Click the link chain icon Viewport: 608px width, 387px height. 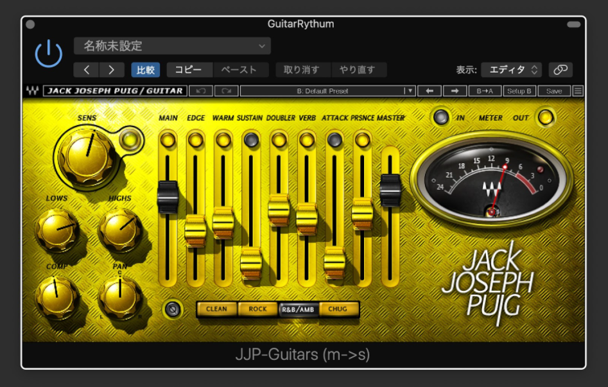coord(560,70)
